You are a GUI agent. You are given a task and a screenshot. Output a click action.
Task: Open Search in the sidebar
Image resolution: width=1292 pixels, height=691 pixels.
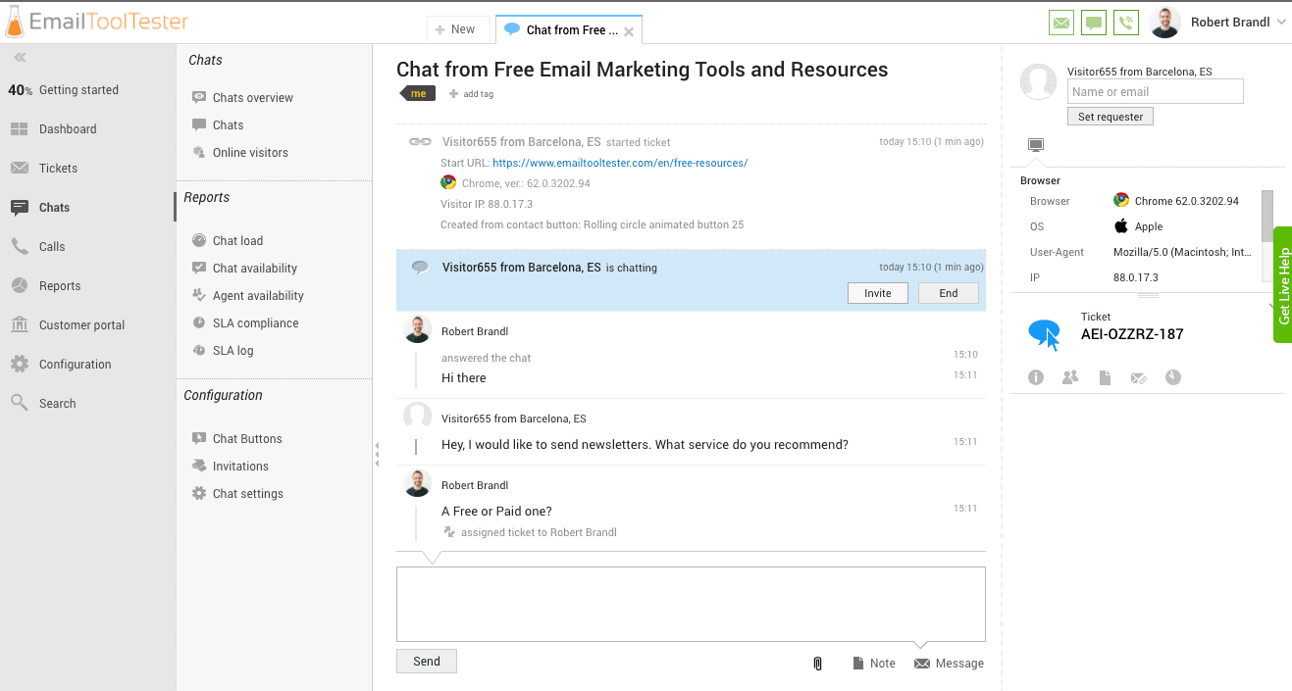point(57,404)
